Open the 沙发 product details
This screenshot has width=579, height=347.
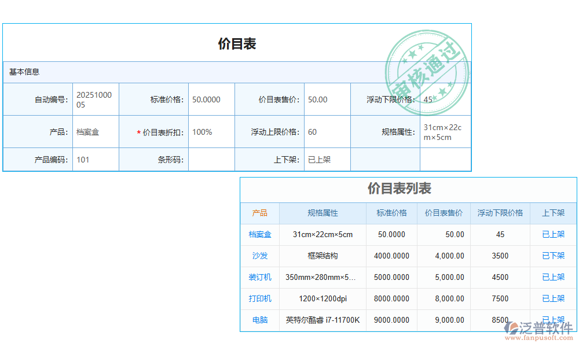pyautogui.click(x=259, y=256)
